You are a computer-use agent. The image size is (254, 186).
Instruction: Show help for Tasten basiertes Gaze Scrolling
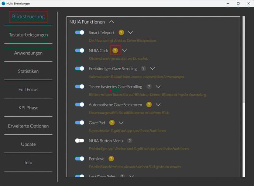point(149,87)
